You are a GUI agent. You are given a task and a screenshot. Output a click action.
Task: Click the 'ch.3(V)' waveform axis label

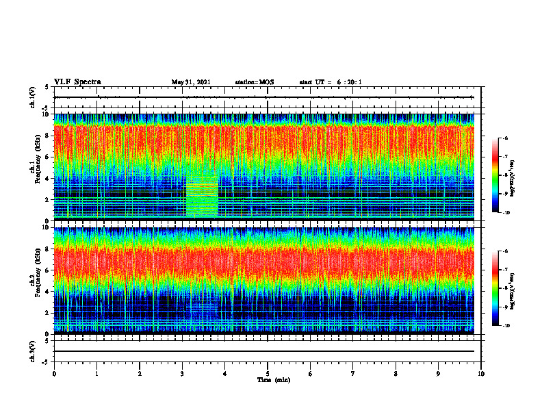coord(33,351)
